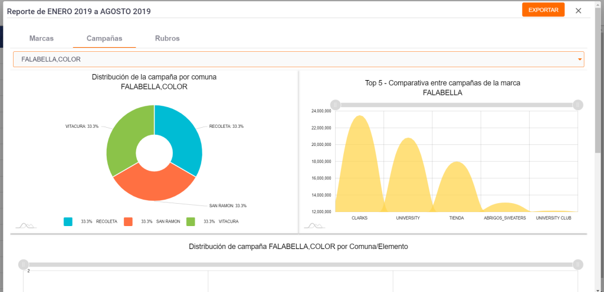Click right handle of Comuna/Elemento chart scrollbar
604x292 pixels.
point(578,264)
